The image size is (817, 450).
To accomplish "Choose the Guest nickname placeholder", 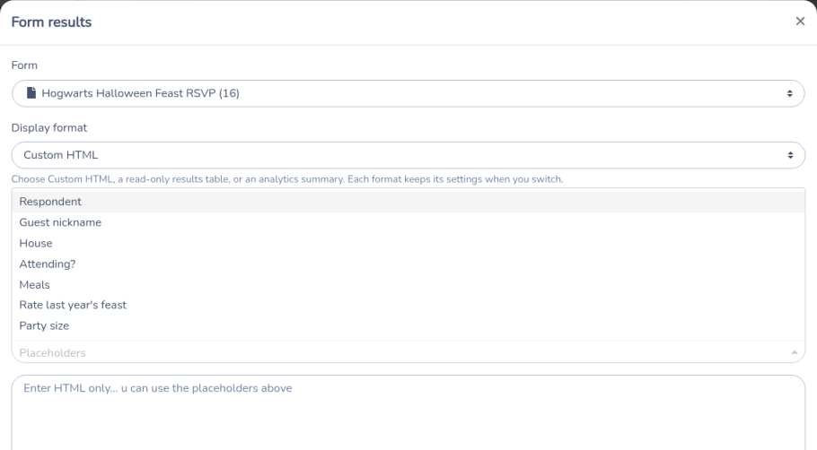I will (408, 222).
